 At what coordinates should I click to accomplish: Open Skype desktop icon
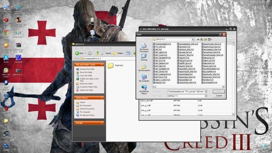tap(6, 59)
